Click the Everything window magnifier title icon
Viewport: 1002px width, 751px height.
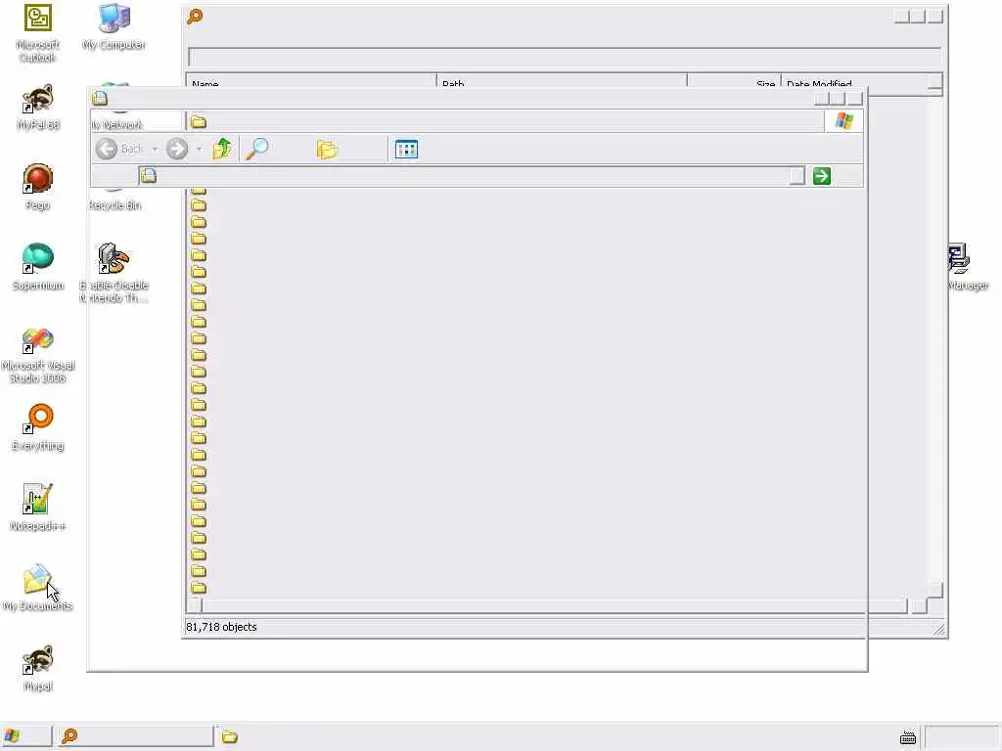195,16
